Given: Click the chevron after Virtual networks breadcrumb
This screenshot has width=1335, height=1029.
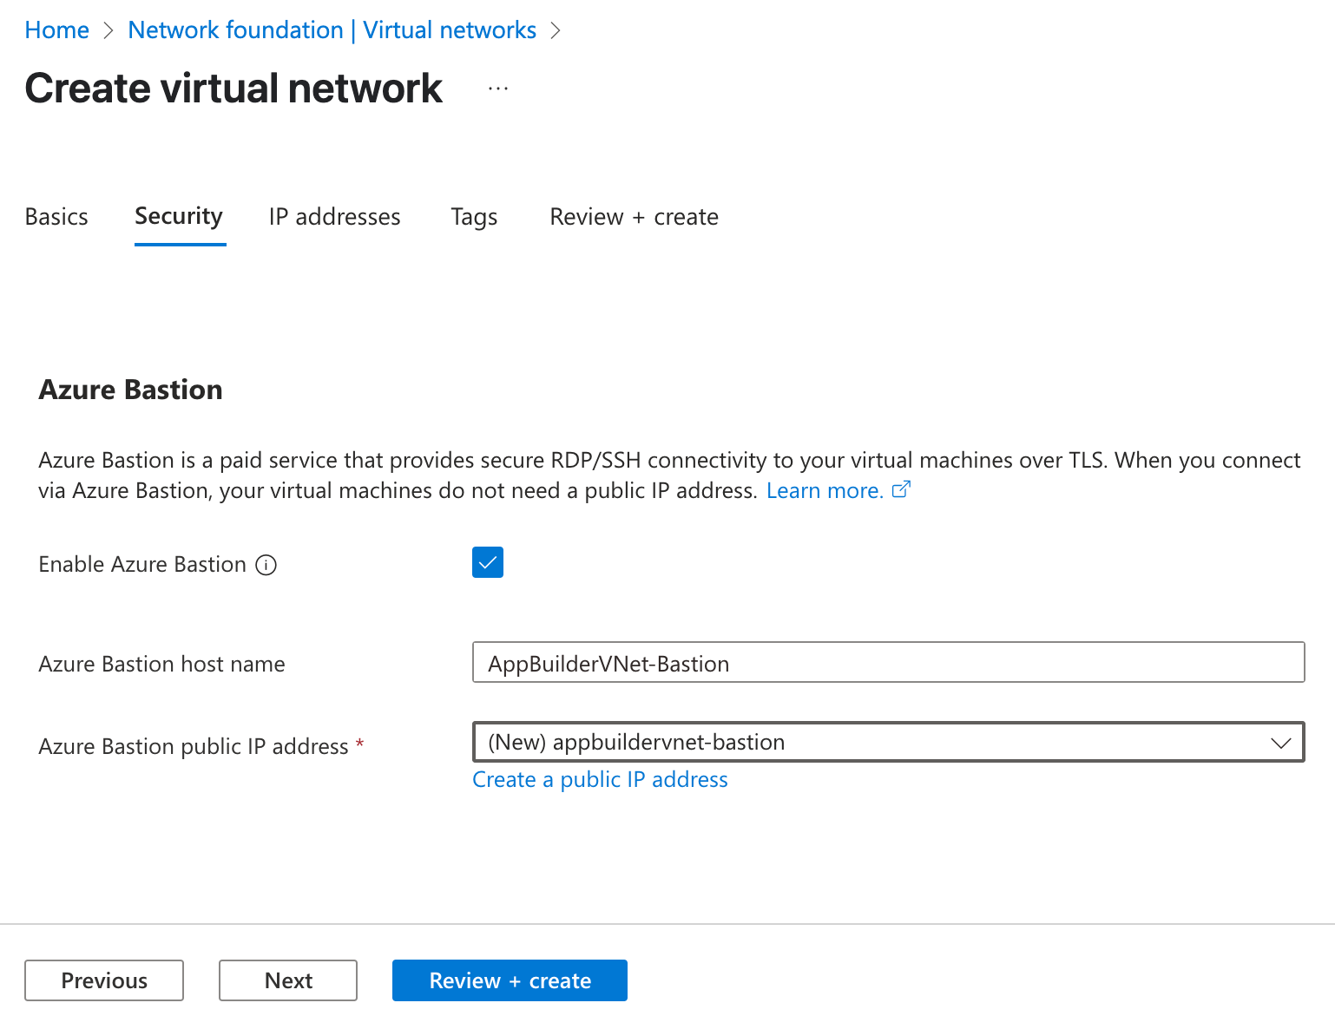Looking at the screenshot, I should tap(556, 30).
